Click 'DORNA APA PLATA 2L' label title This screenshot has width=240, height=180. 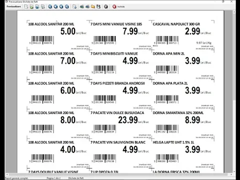pyautogui.click(x=170, y=83)
